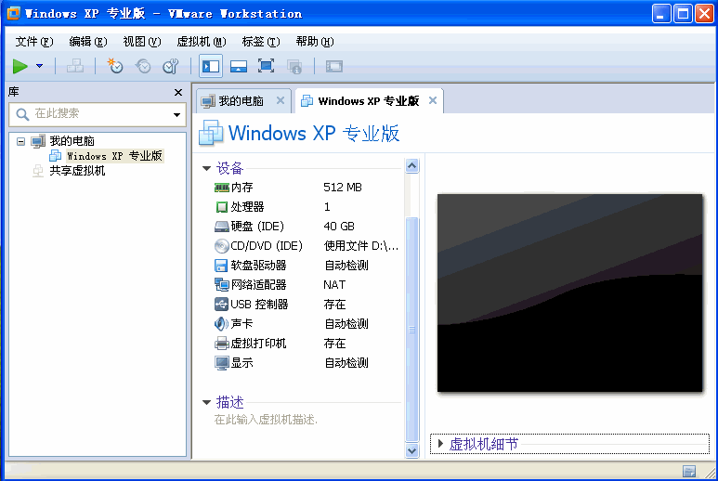Click the 40 GB hard disk value
This screenshot has height=481, width=718.
point(339,227)
